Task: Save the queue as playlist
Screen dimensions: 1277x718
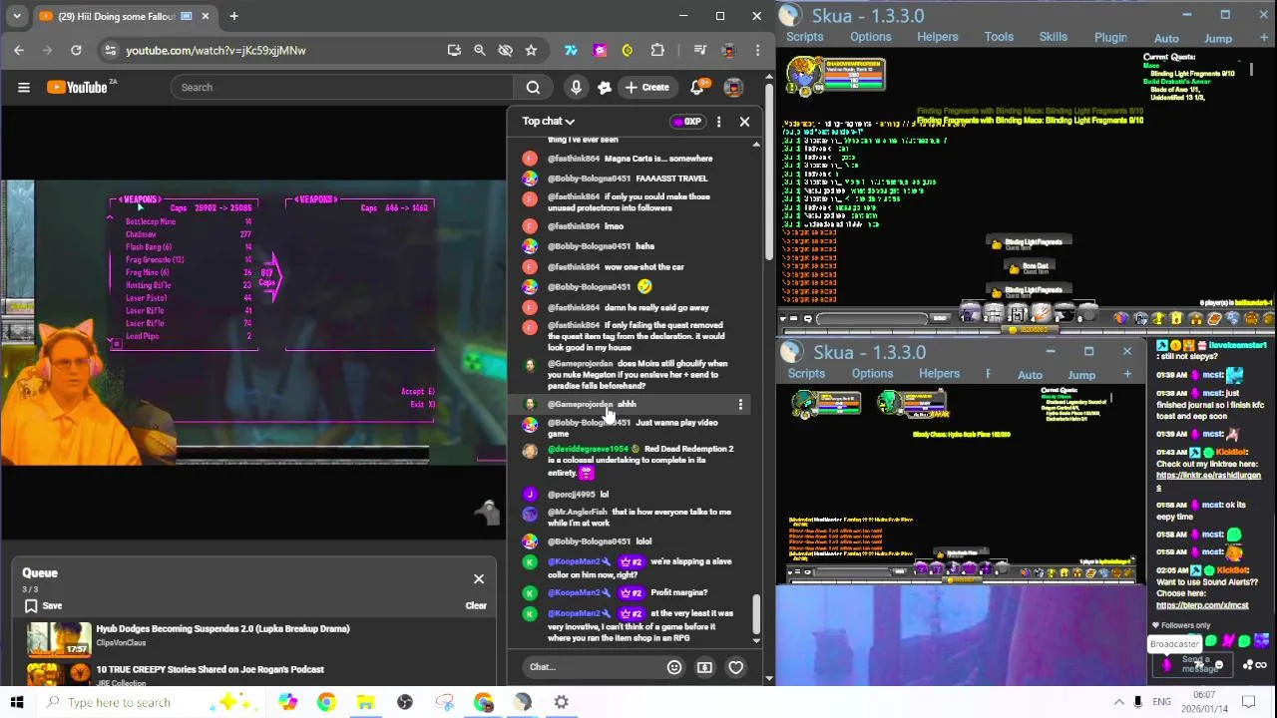Action: pyautogui.click(x=43, y=606)
